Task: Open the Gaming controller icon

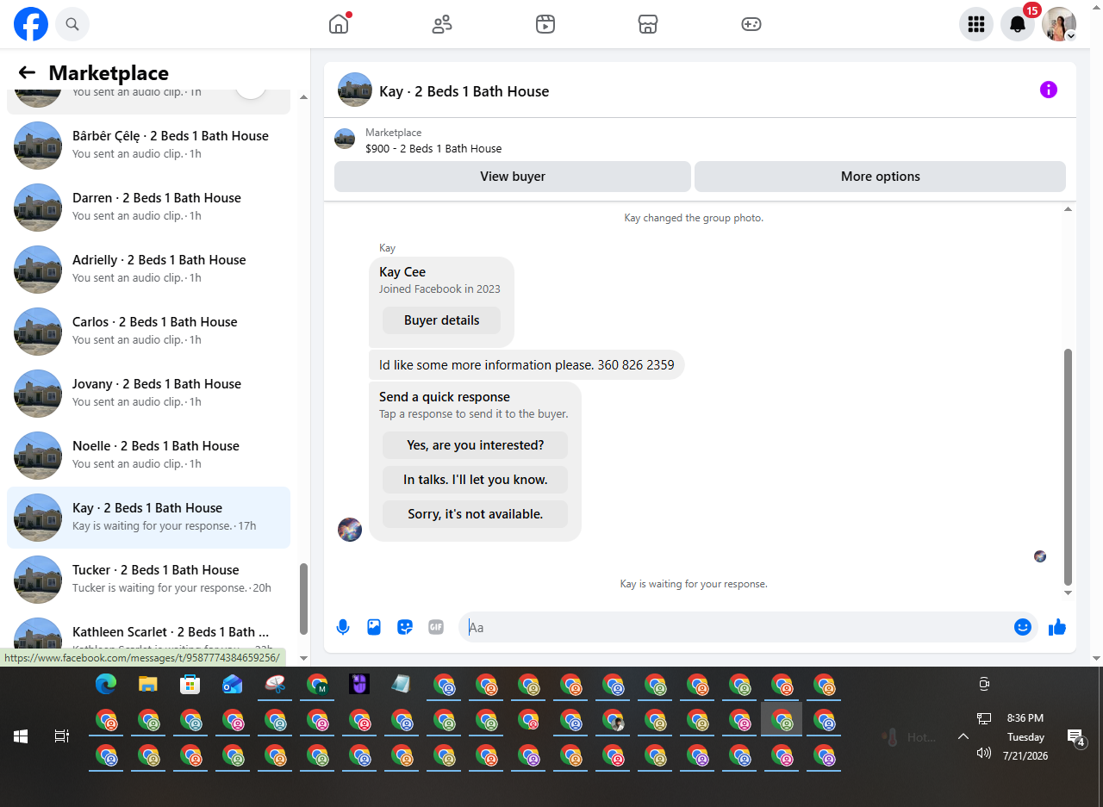Action: [x=751, y=24]
